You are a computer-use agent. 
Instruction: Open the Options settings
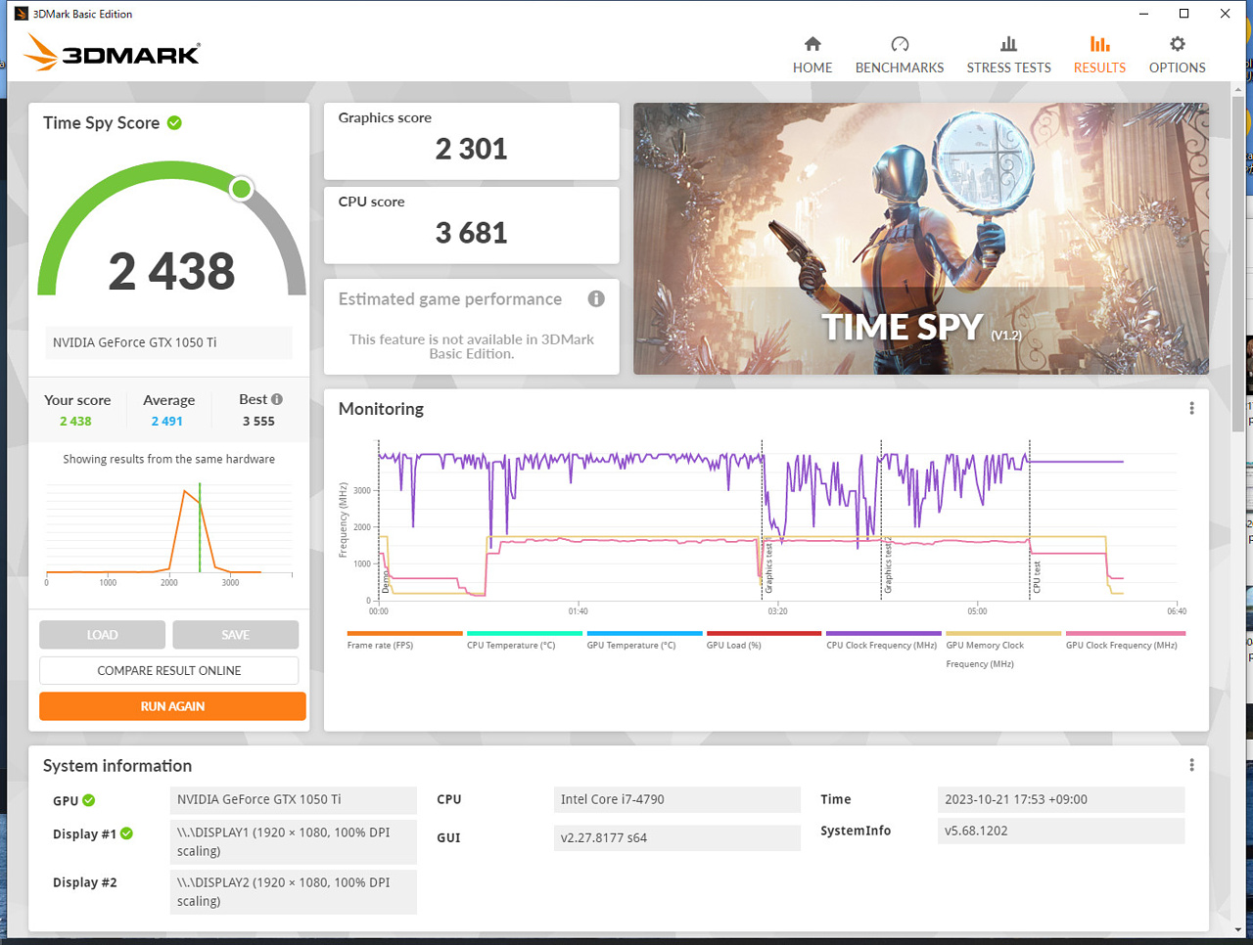1177,55
